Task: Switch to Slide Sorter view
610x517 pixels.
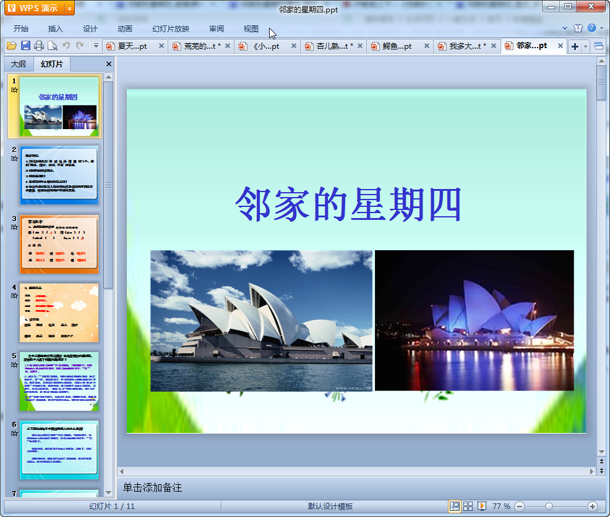Action: (x=468, y=506)
